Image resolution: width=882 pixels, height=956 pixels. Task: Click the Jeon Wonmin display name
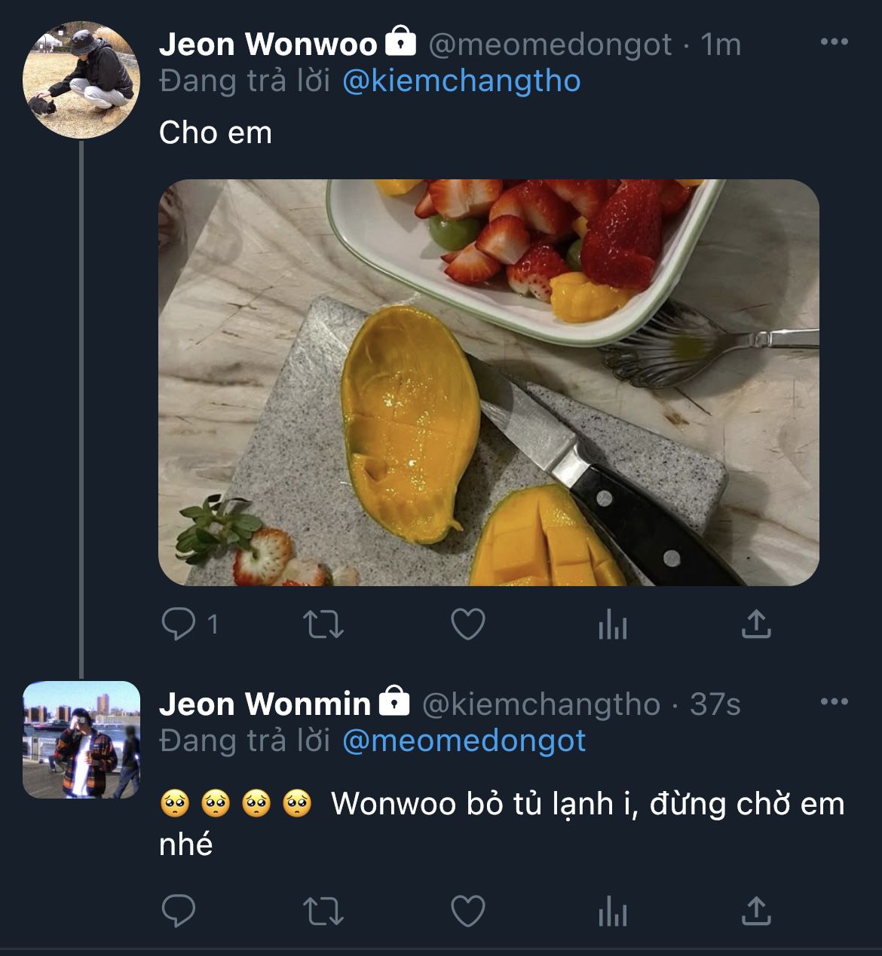pos(265,704)
